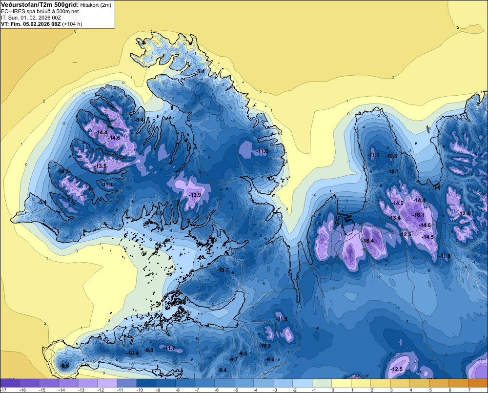
Task: Click the -10.7 temperature label
Action: click(x=223, y=270)
